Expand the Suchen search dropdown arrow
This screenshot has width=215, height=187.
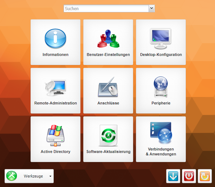point(151,8)
